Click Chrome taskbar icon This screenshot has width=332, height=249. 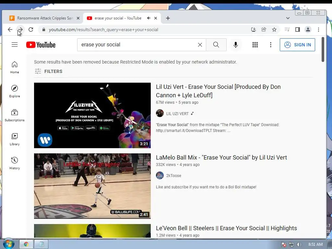[26, 244]
